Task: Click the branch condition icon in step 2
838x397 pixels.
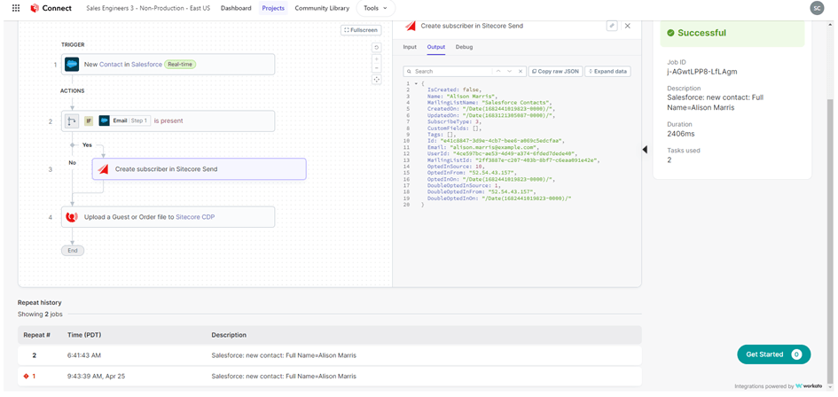Action: coord(72,121)
